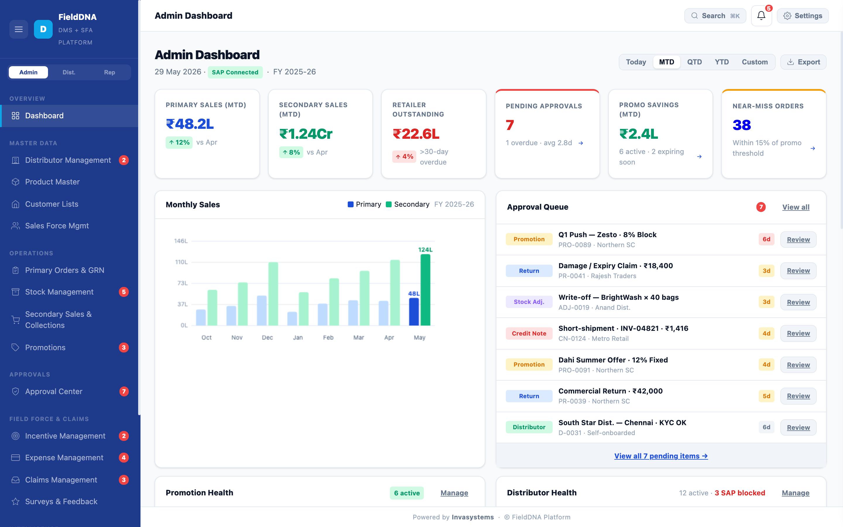The height and width of the screenshot is (527, 843).
Task: Click the FieldDNA 'D' logo icon
Action: pos(43,29)
